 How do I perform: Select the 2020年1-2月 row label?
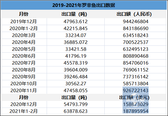(23, 29)
